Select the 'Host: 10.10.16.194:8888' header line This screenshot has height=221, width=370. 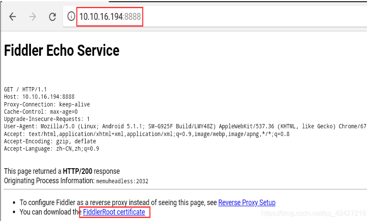[x=39, y=97]
